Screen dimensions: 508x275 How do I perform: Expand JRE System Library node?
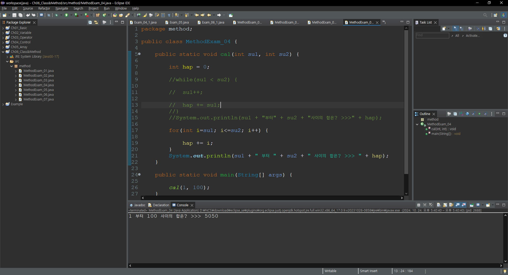[x=7, y=57]
